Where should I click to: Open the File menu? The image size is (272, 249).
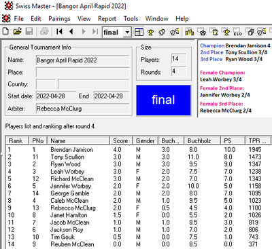pos(19,18)
